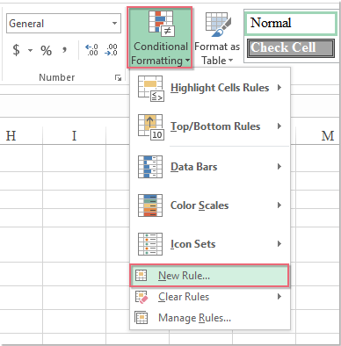Click the New Rule icon
The width and height of the screenshot is (341, 346).
[x=141, y=275]
